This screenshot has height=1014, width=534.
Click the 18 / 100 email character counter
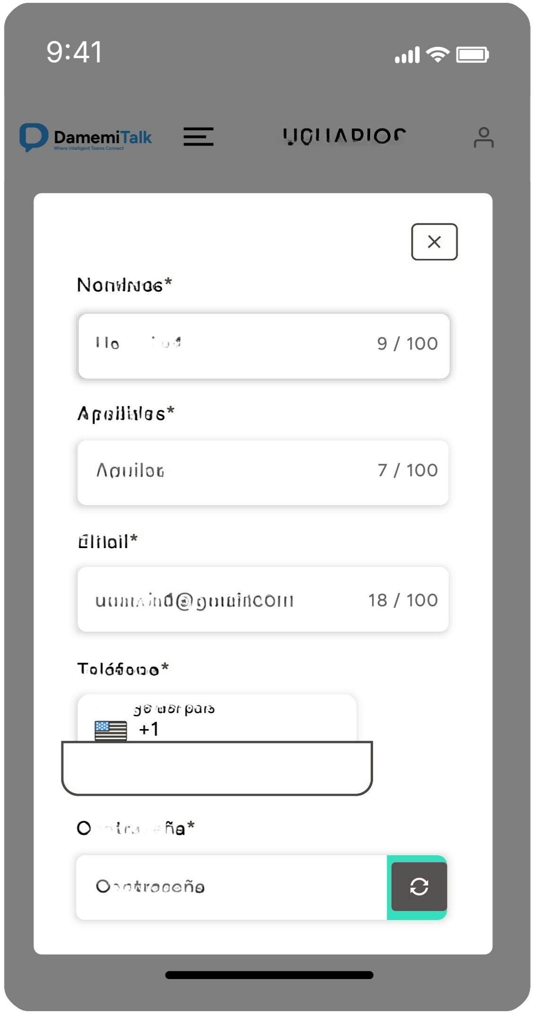(x=403, y=600)
